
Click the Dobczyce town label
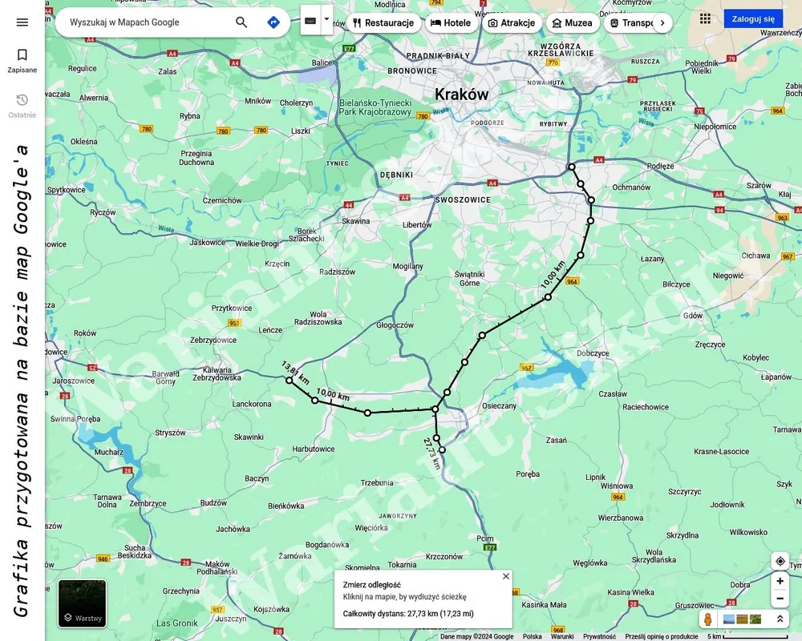point(593,353)
